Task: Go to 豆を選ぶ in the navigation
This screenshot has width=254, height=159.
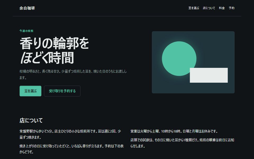Action: click(194, 8)
